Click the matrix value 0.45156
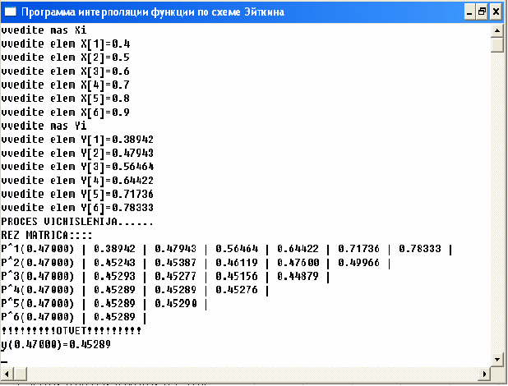508x386 pixels. 237,276
